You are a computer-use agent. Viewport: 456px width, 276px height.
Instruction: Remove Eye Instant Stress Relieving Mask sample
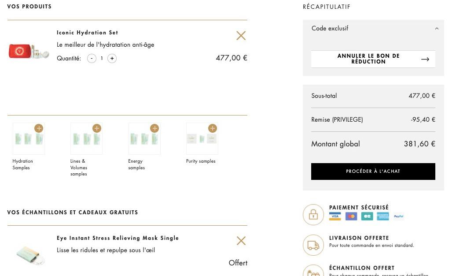tap(241, 241)
